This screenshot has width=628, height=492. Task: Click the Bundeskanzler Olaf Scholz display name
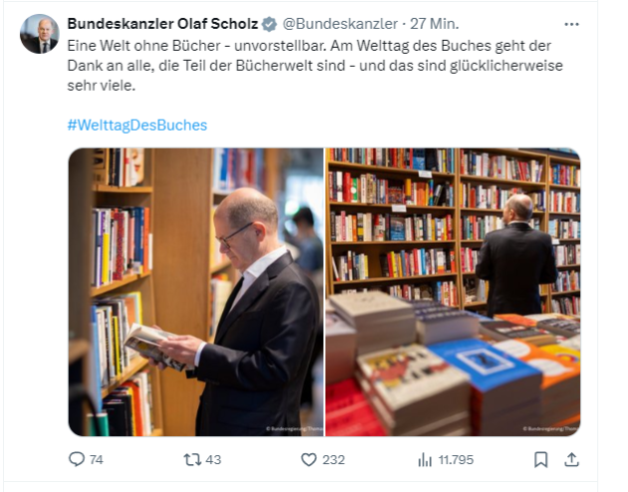pyautogui.click(x=162, y=24)
